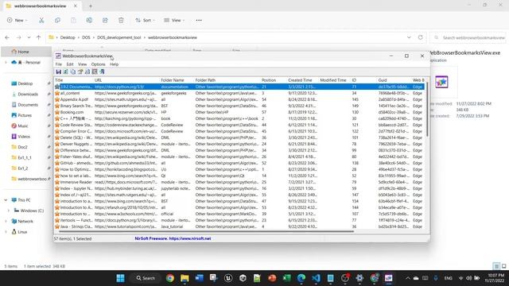Open Properties from the WebBrowserBookmarksView toolbar
The width and height of the screenshot is (509, 286).
[x=80, y=71]
